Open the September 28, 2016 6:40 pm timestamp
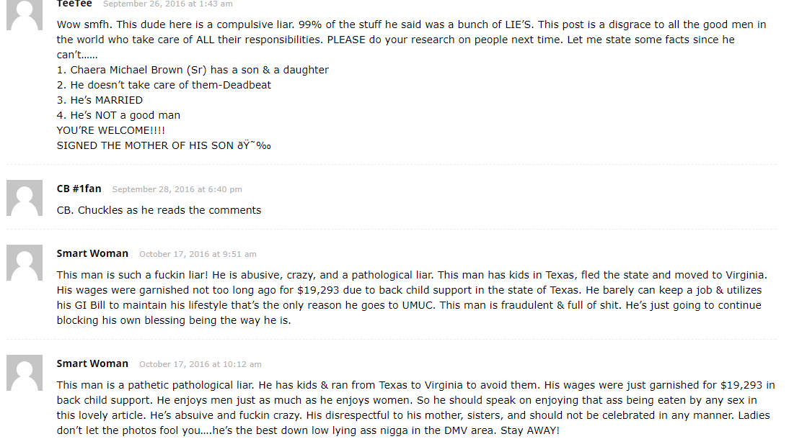The width and height of the screenshot is (789, 439). pyautogui.click(x=177, y=189)
